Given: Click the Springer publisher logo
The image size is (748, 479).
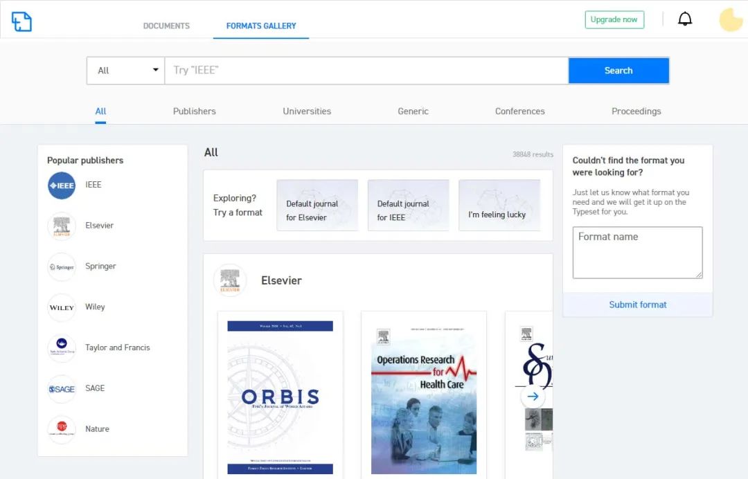Looking at the screenshot, I should click(x=62, y=267).
